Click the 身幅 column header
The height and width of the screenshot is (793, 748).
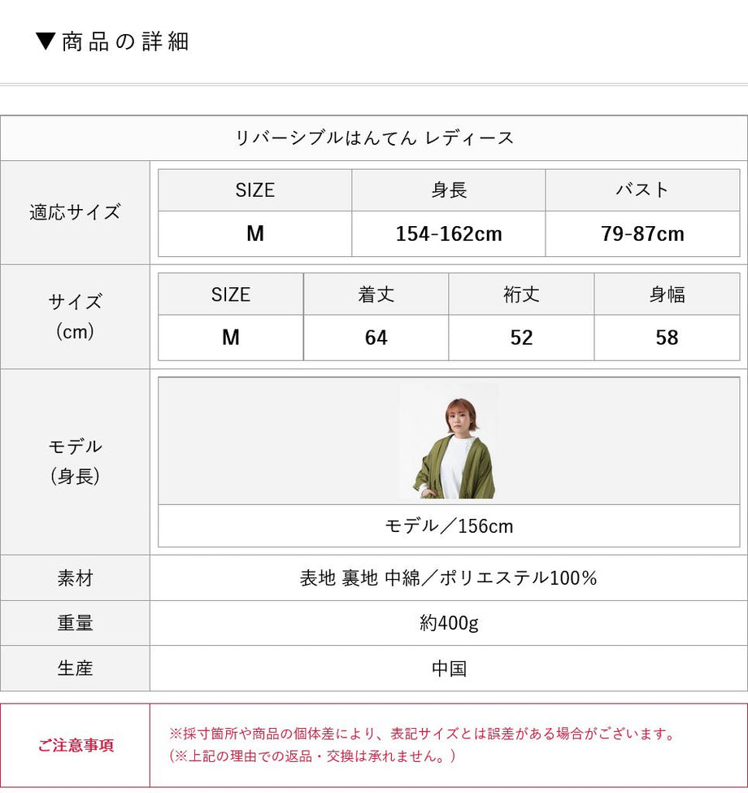pyautogui.click(x=667, y=294)
